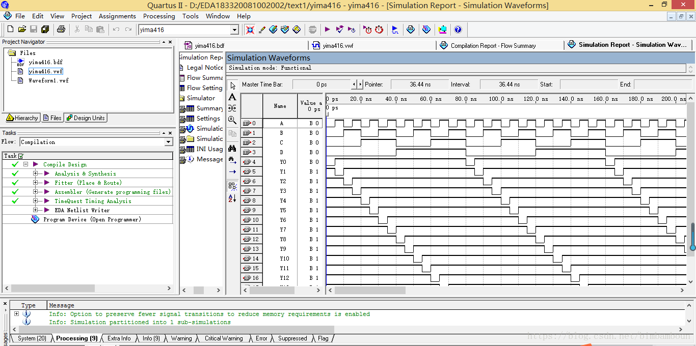696x346 pixels.
Task: Open the Processing menu
Action: 159,16
